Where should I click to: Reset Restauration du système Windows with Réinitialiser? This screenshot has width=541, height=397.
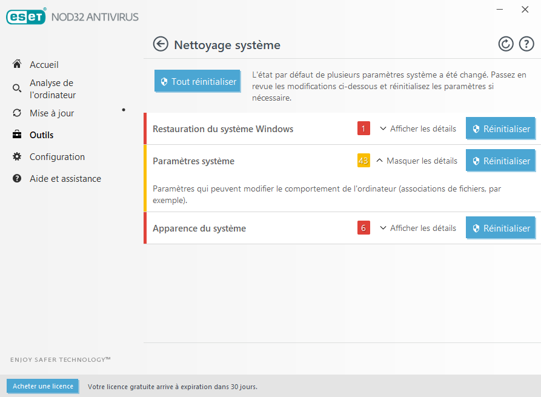click(500, 128)
